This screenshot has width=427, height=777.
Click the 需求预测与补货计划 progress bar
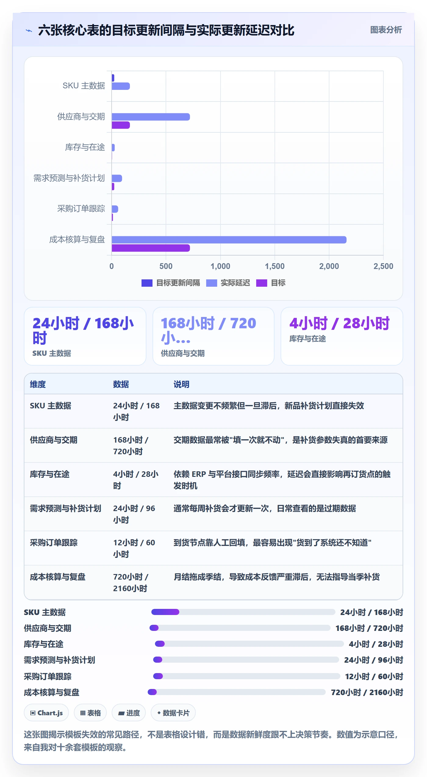click(246, 660)
